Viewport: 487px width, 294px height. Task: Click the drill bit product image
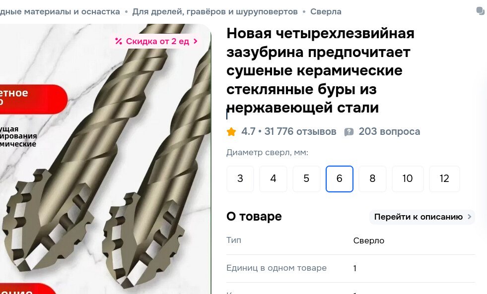click(x=106, y=159)
